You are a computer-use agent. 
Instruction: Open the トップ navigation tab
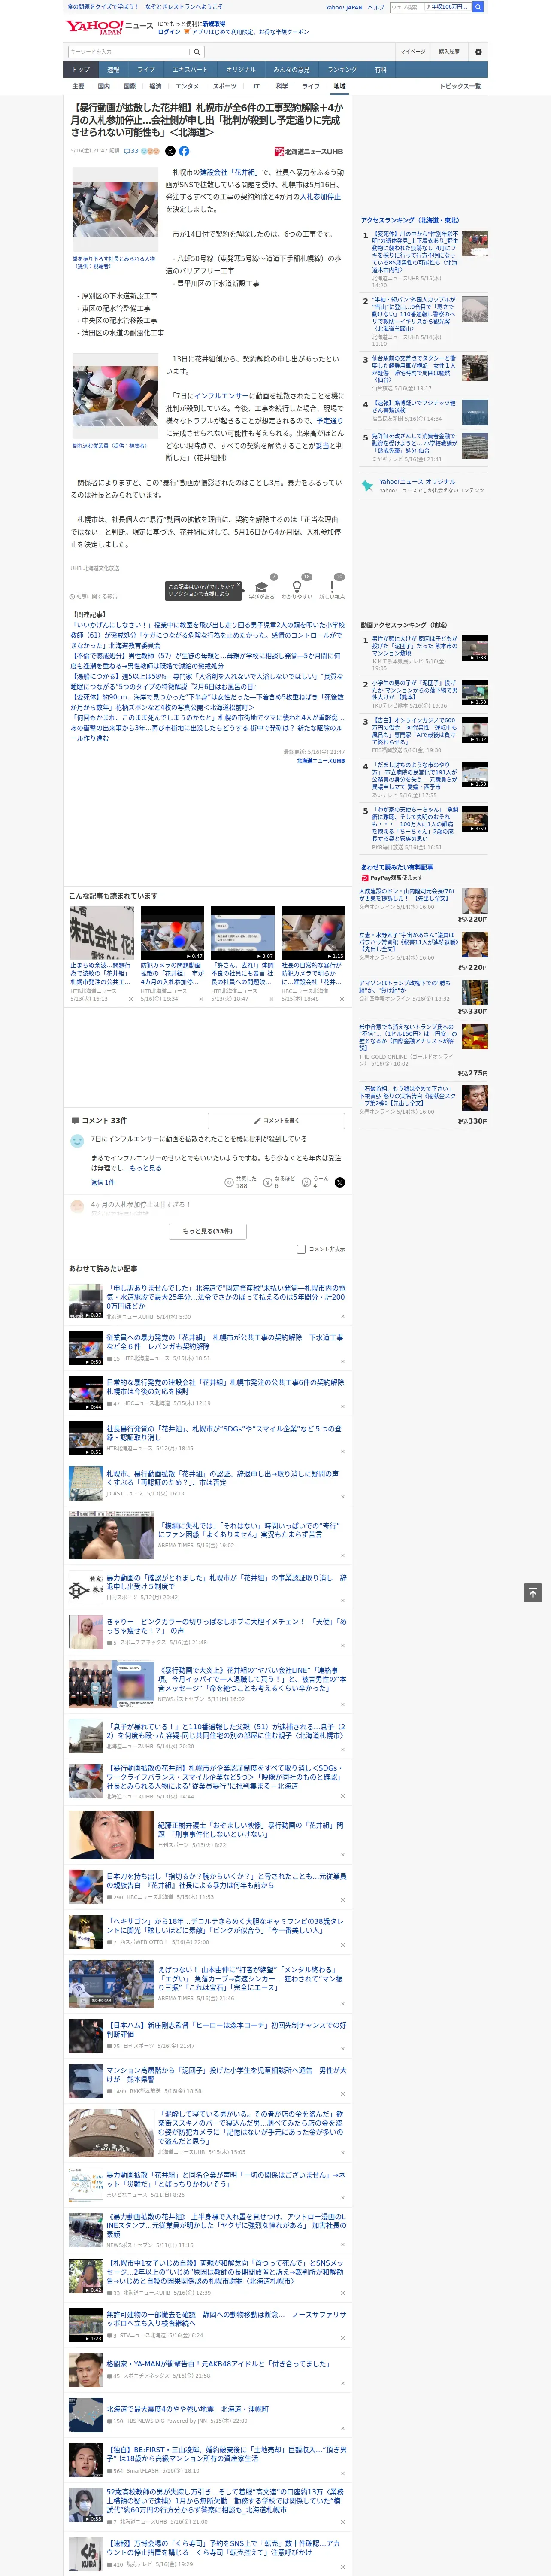tap(81, 70)
